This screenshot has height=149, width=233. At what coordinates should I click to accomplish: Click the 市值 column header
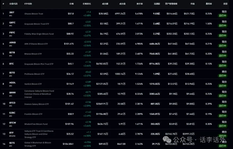[193, 4]
